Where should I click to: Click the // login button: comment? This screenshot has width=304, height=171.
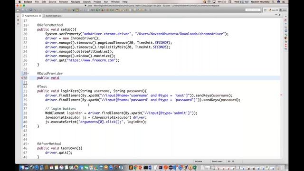point(61,109)
